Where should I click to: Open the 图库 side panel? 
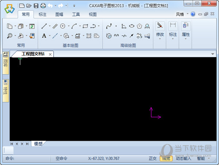pyautogui.click(x=5, y=63)
